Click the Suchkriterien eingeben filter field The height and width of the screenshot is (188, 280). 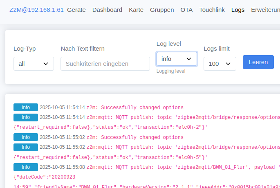[x=105, y=64]
